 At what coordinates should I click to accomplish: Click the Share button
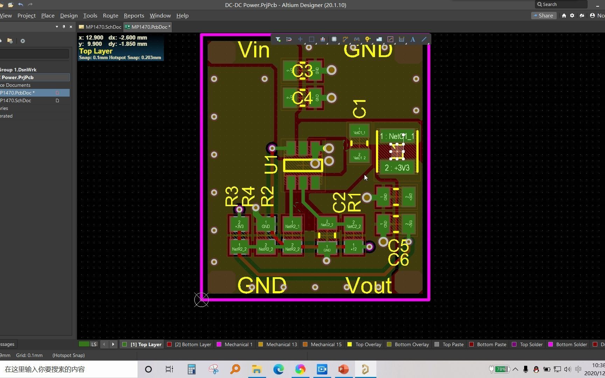pyautogui.click(x=543, y=15)
